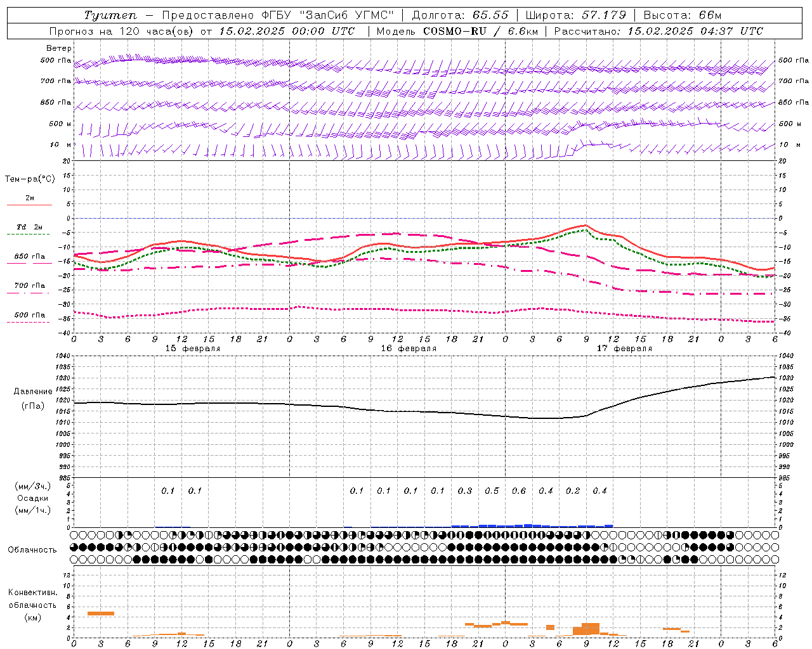This screenshot has width=812, height=649.
Task: Click the 17 февраля date label
Action: 624,349
